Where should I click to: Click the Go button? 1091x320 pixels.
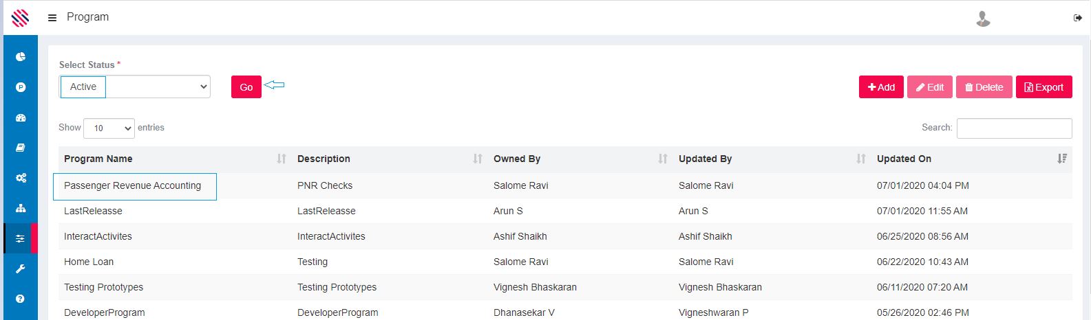click(246, 87)
